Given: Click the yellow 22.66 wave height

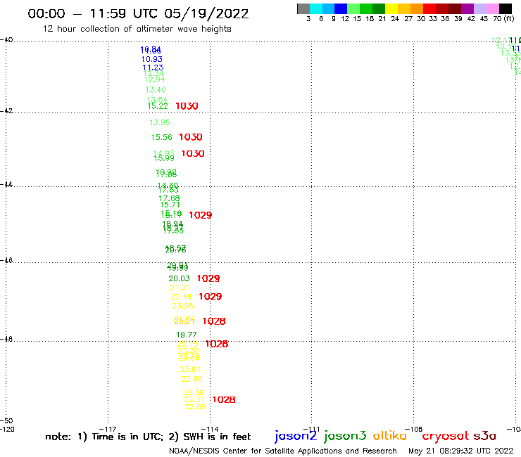Looking at the screenshot, I should point(192,379).
